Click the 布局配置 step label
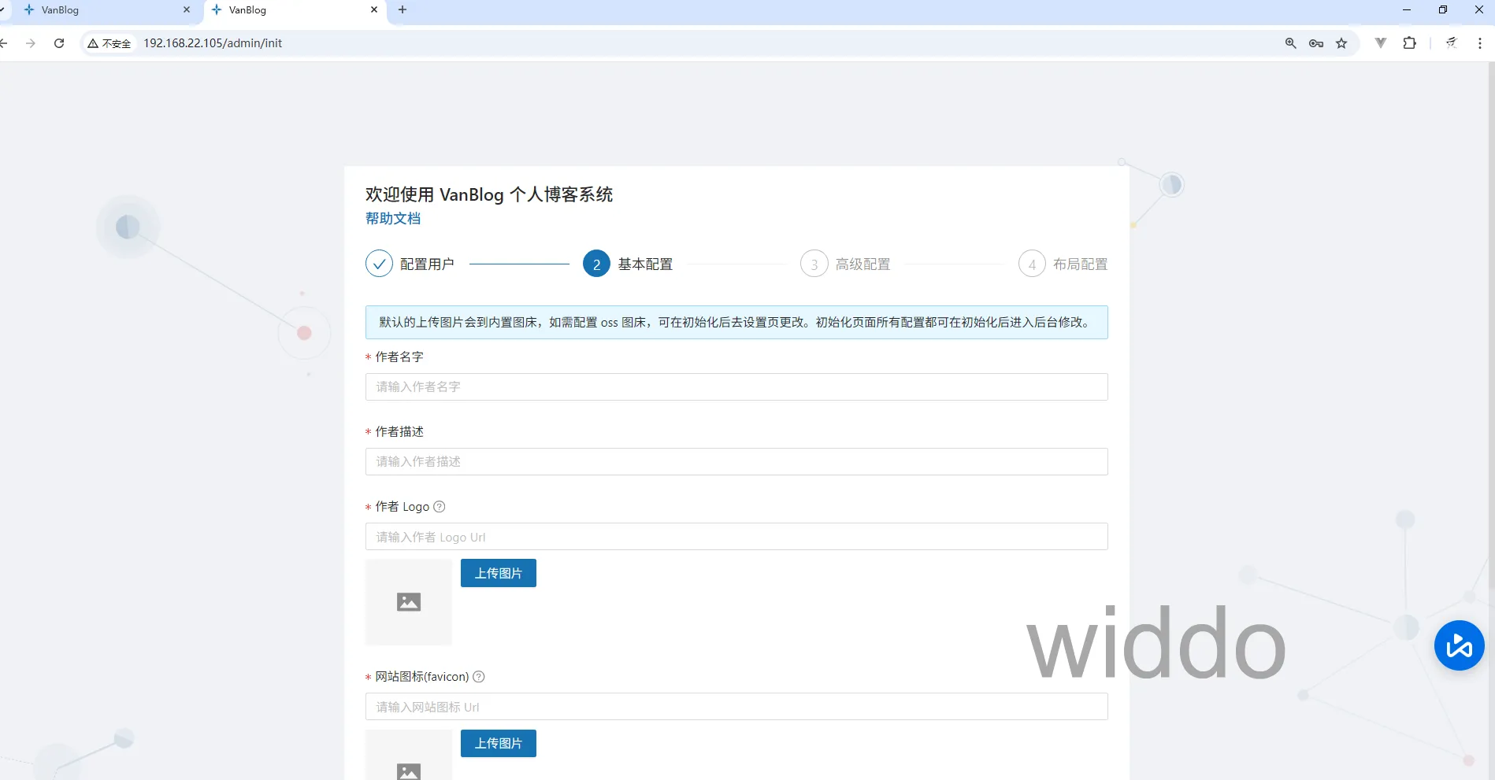The image size is (1495, 780). pyautogui.click(x=1080, y=264)
